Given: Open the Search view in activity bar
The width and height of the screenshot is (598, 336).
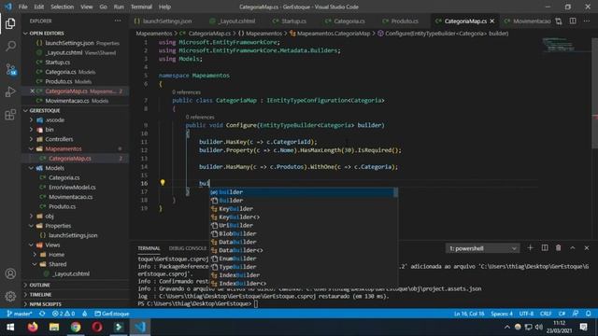Looking at the screenshot, I should tap(10, 46).
